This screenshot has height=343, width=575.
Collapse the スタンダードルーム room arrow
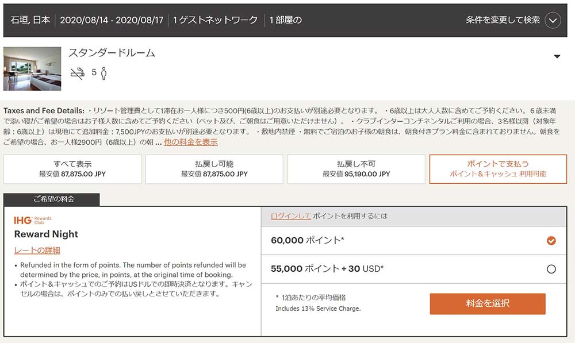coord(557,56)
